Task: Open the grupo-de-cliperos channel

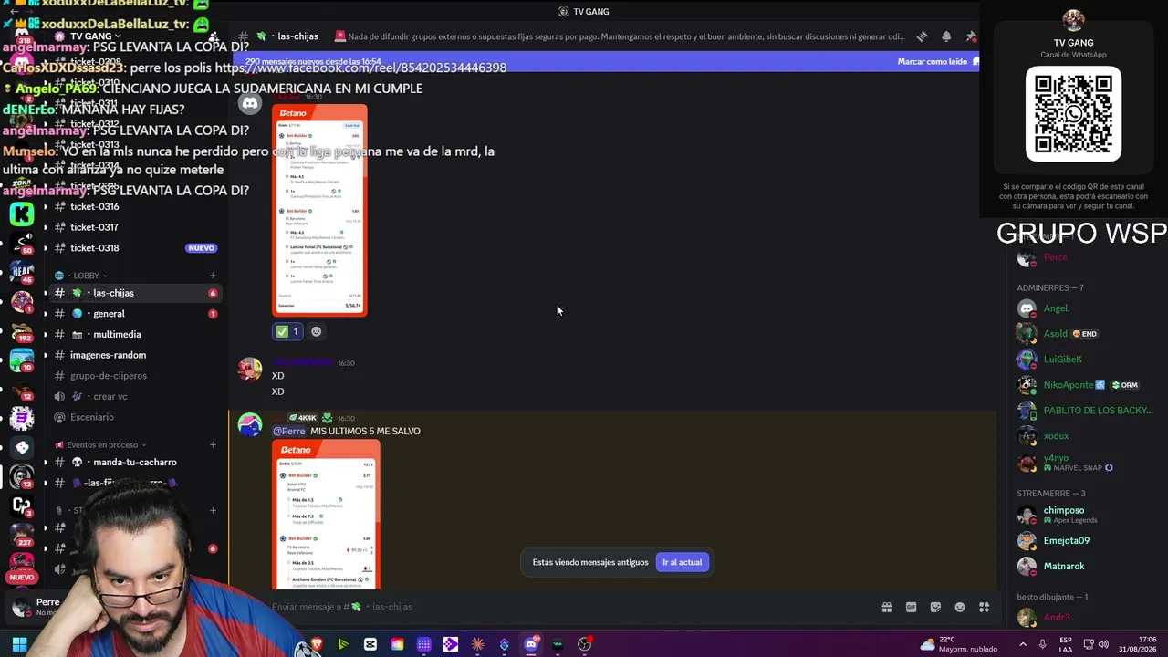Action: tap(135, 376)
